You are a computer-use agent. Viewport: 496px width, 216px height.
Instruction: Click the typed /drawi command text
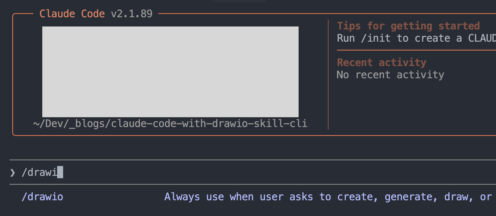(39, 172)
